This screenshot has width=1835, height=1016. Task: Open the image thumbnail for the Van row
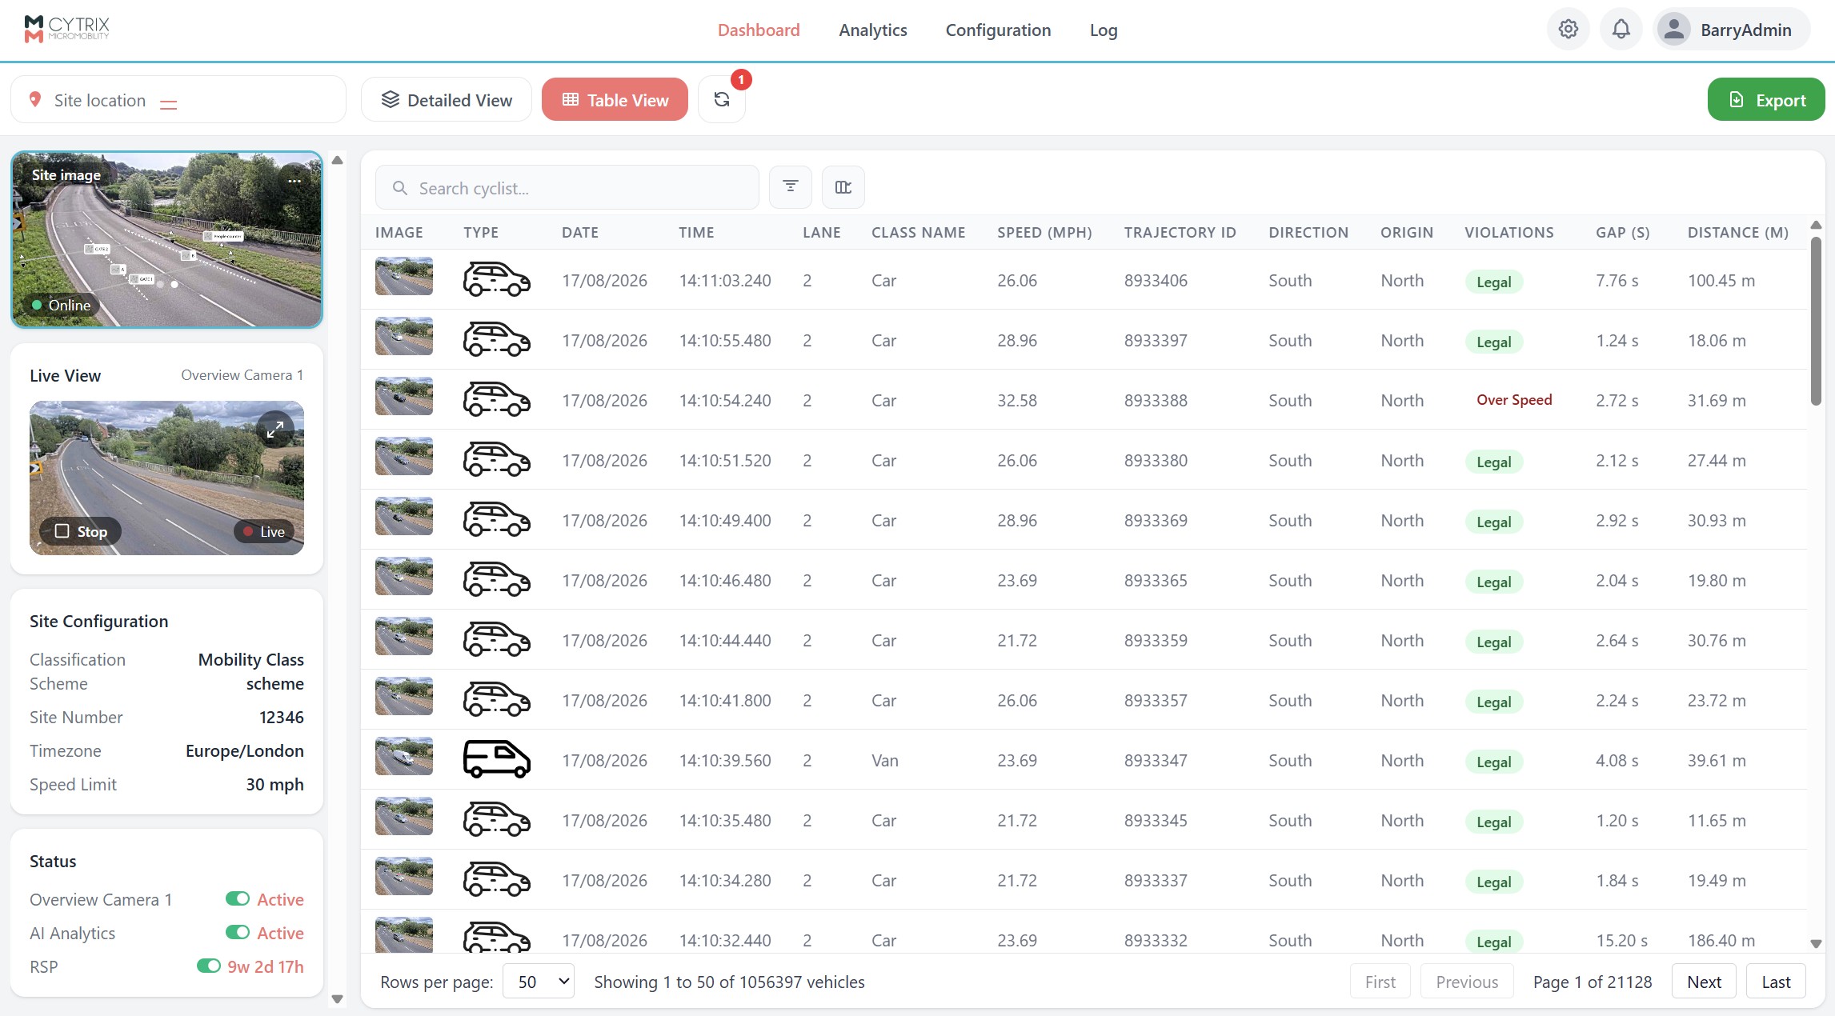point(404,756)
